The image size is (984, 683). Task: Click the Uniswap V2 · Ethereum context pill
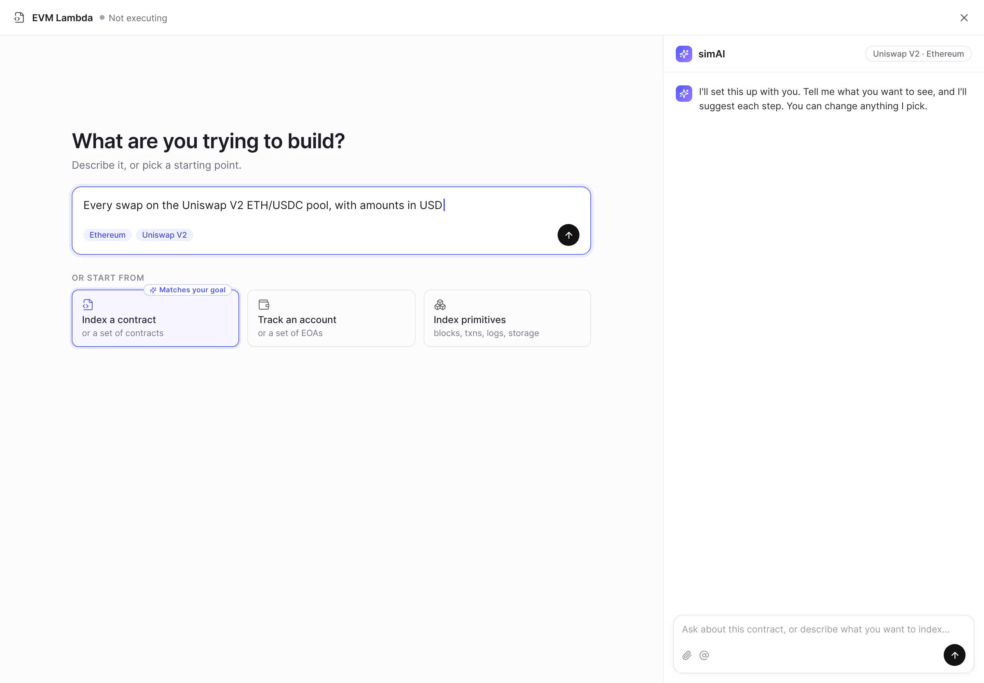click(x=918, y=54)
